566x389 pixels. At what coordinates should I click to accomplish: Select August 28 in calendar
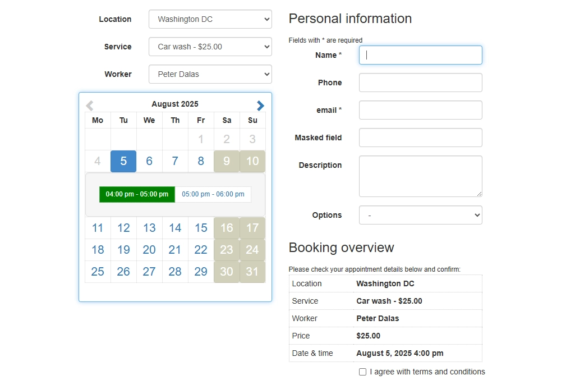[175, 272]
